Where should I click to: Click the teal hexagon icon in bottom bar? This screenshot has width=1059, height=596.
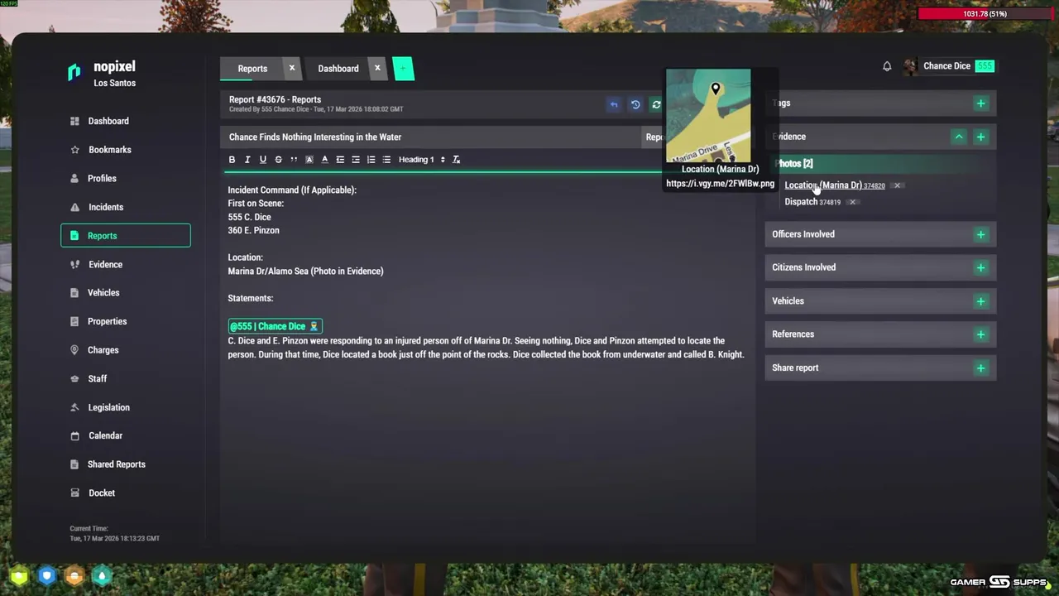(102, 575)
